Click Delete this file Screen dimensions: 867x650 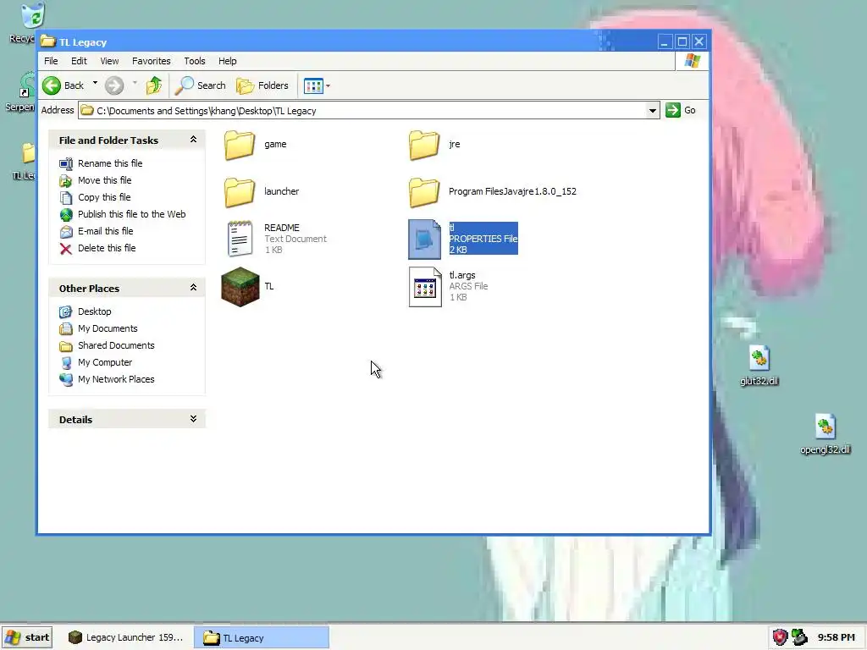pyautogui.click(x=107, y=248)
